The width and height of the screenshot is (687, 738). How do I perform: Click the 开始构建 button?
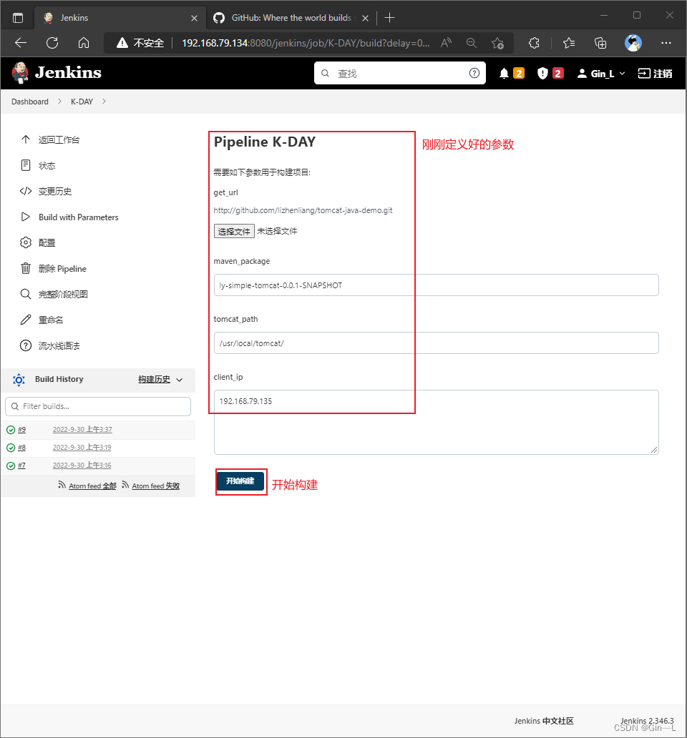tap(240, 481)
